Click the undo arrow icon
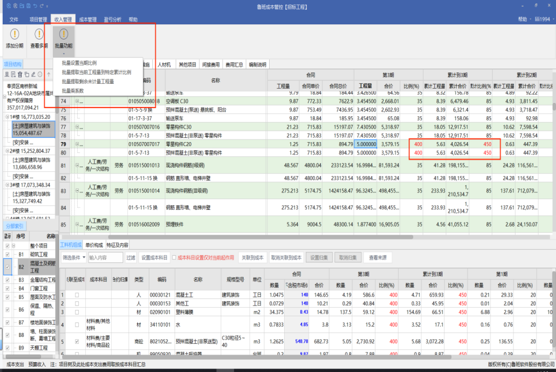Image resolution: width=556 pixels, height=372 pixels. (x=35, y=6)
